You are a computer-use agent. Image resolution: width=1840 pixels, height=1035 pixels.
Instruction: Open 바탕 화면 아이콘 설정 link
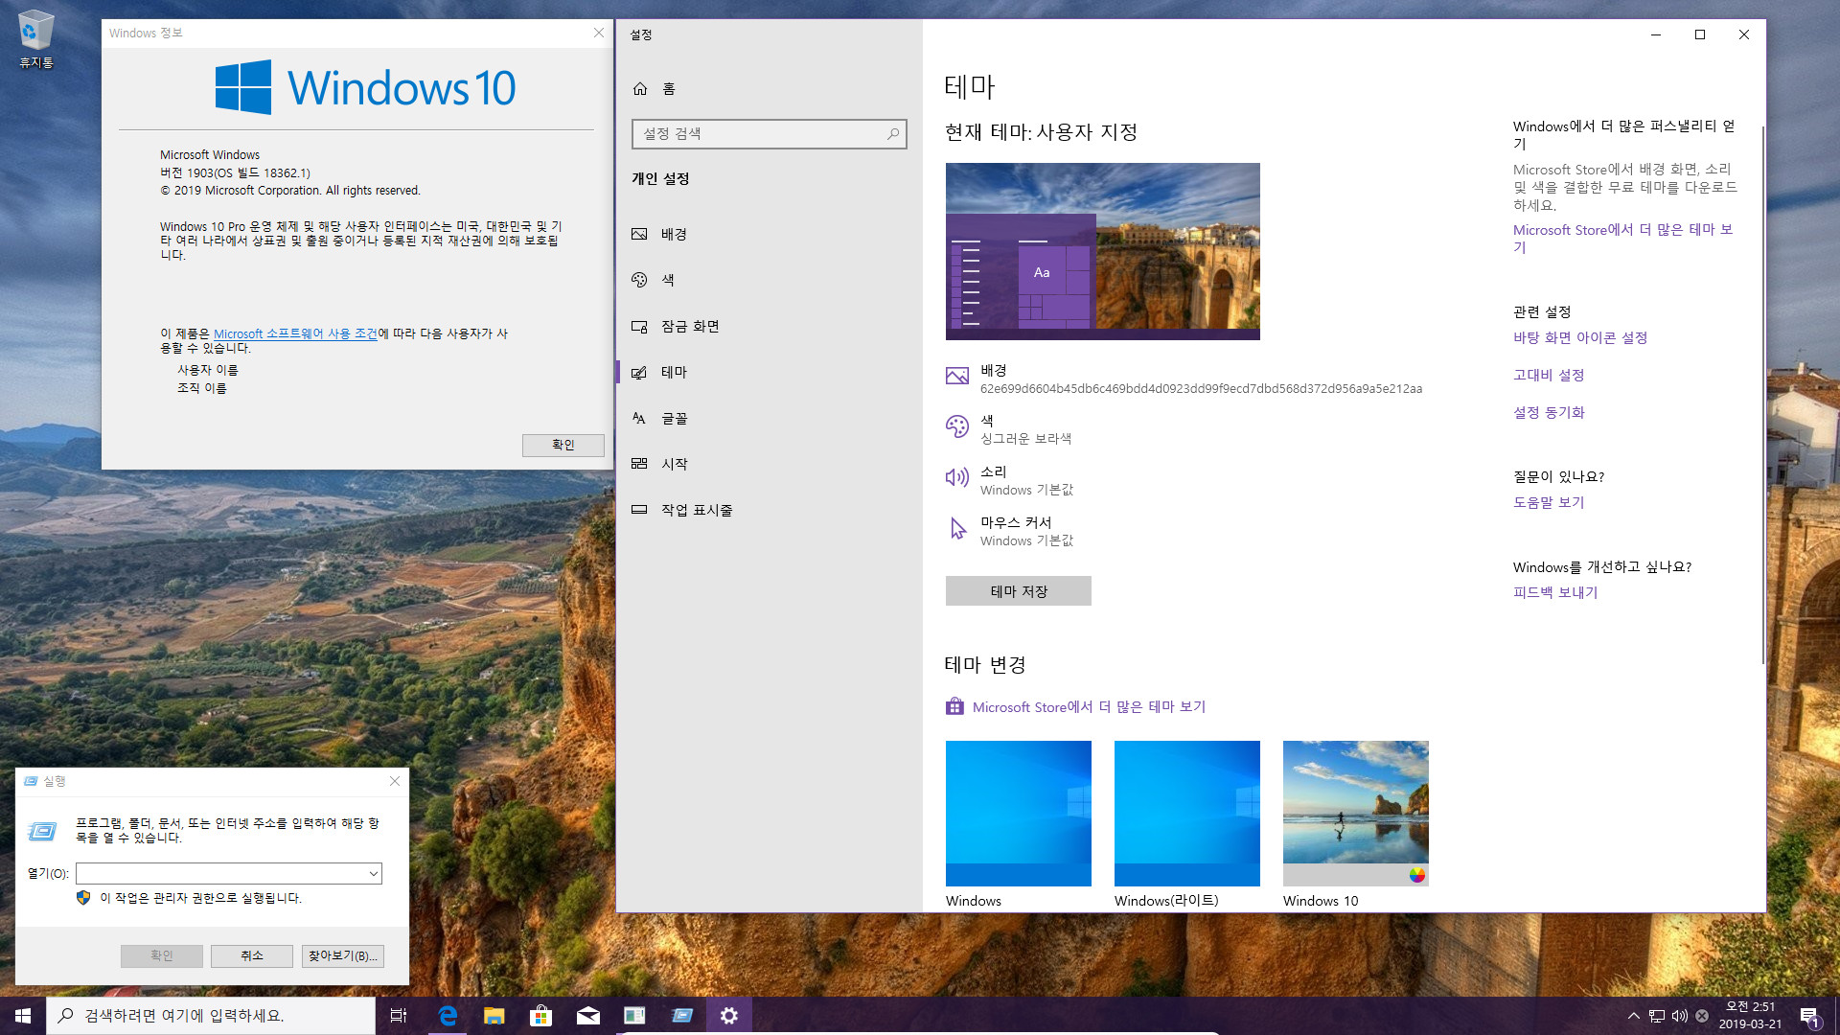[x=1580, y=338]
